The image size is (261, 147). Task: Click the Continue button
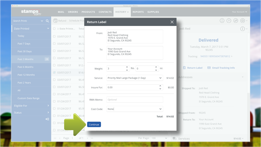click(x=94, y=125)
